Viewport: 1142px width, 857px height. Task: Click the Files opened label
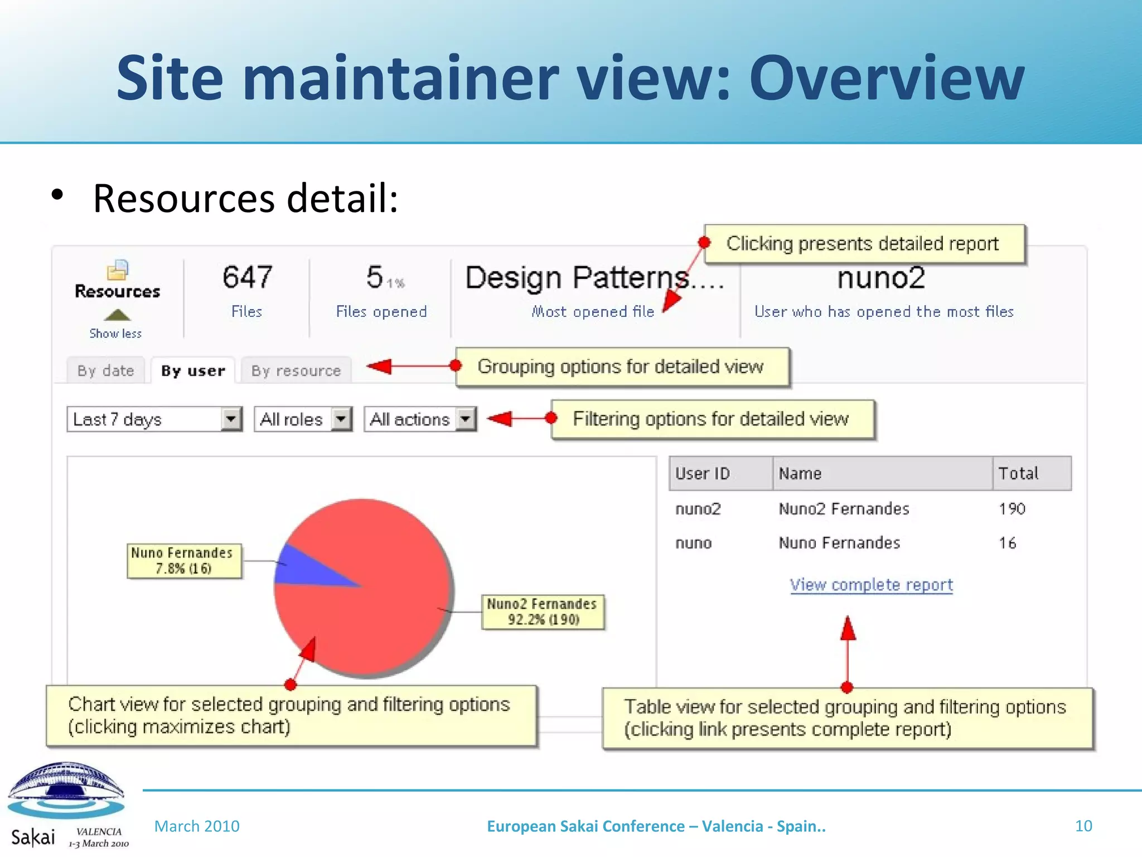(x=381, y=311)
